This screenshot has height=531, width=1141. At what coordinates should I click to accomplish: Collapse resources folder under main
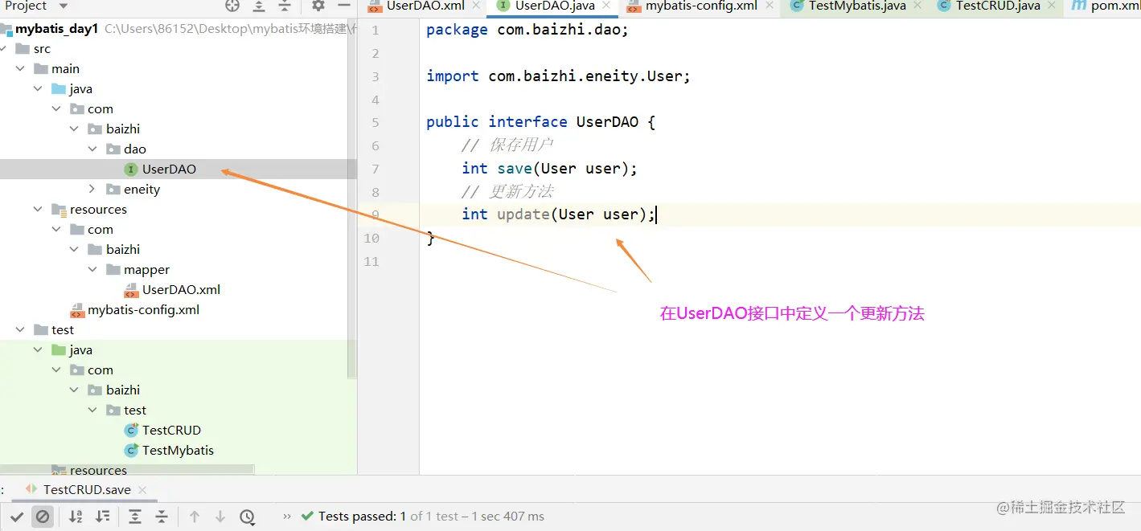(x=39, y=210)
